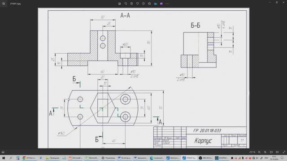Toggle the filmstrip icon at bottom-left
The height and width of the screenshot is (161, 287).
3,152
